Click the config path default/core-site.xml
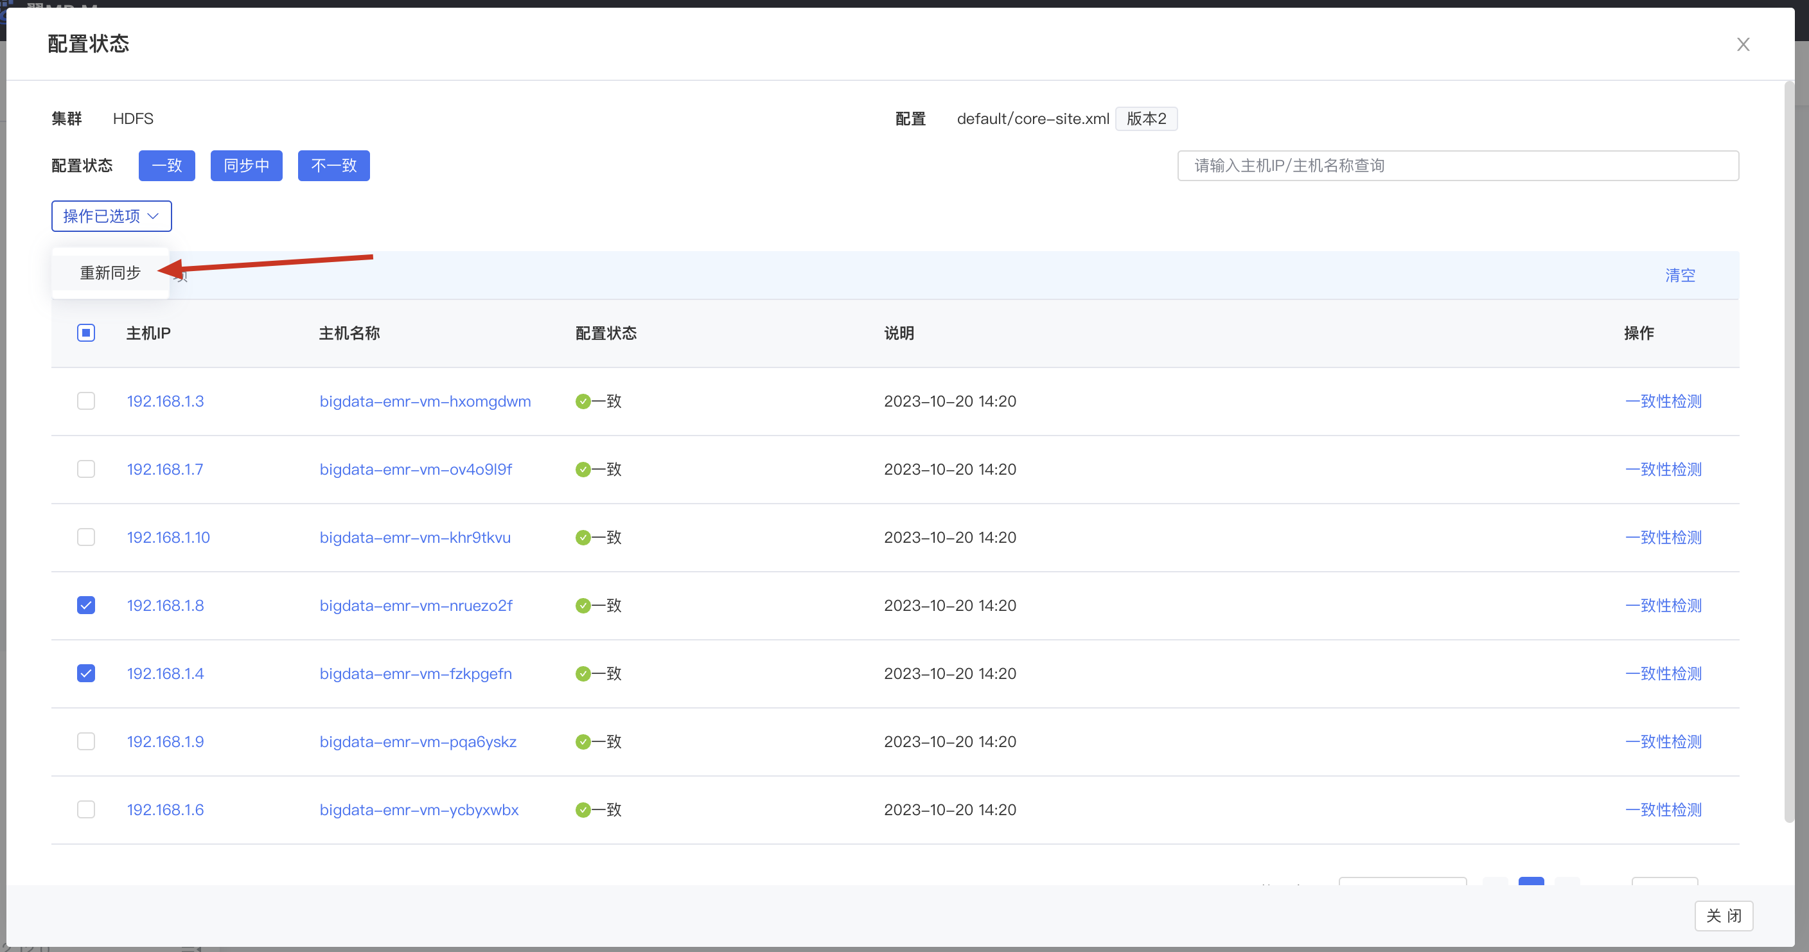This screenshot has width=1809, height=952. pos(1032,119)
